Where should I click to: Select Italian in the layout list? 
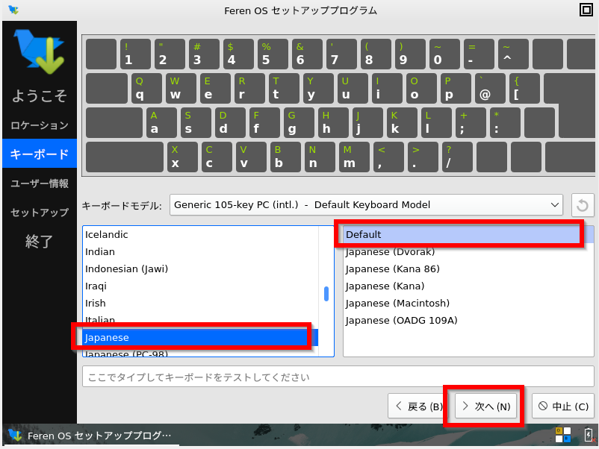tap(201, 320)
